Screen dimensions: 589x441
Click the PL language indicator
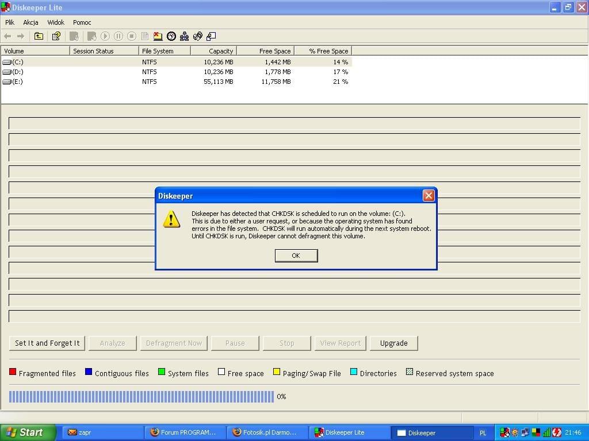click(x=483, y=433)
